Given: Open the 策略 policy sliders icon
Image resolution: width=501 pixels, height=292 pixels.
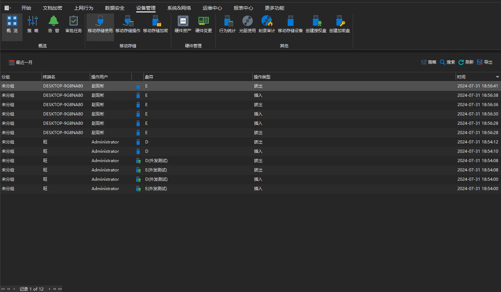Looking at the screenshot, I should [33, 24].
